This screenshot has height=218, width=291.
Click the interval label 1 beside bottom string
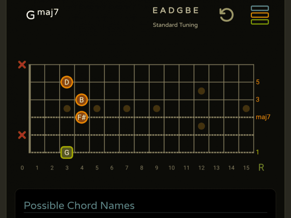(x=257, y=153)
